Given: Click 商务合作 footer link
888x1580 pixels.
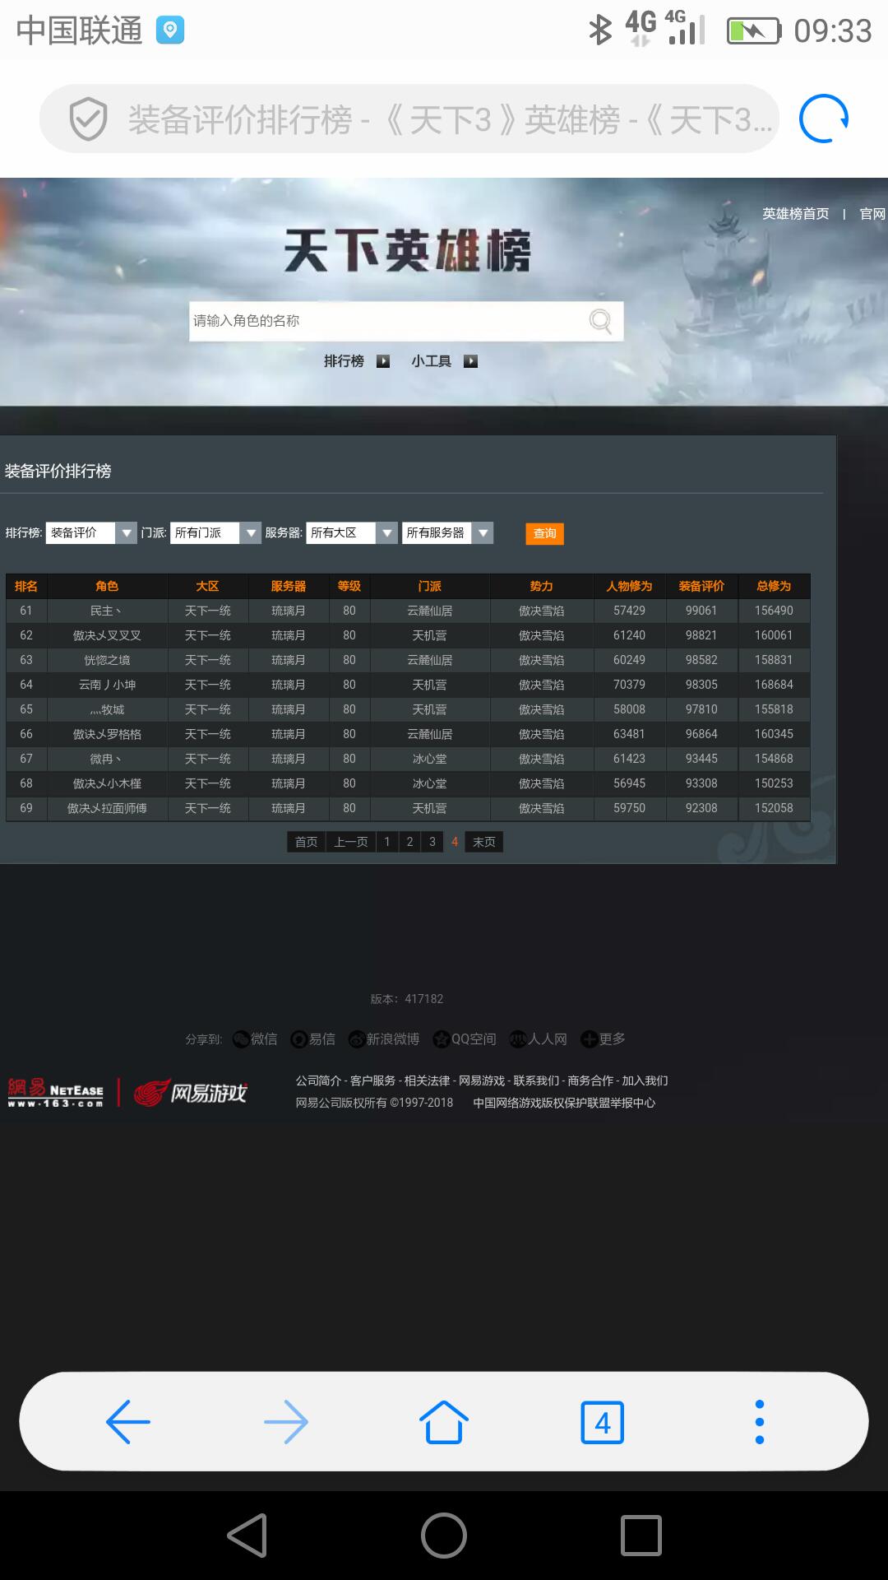Looking at the screenshot, I should point(590,1080).
